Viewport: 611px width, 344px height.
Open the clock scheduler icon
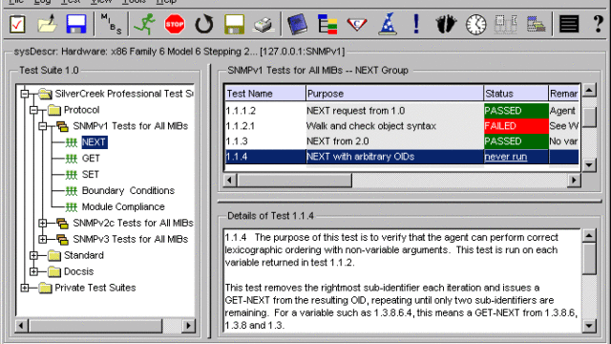[475, 25]
